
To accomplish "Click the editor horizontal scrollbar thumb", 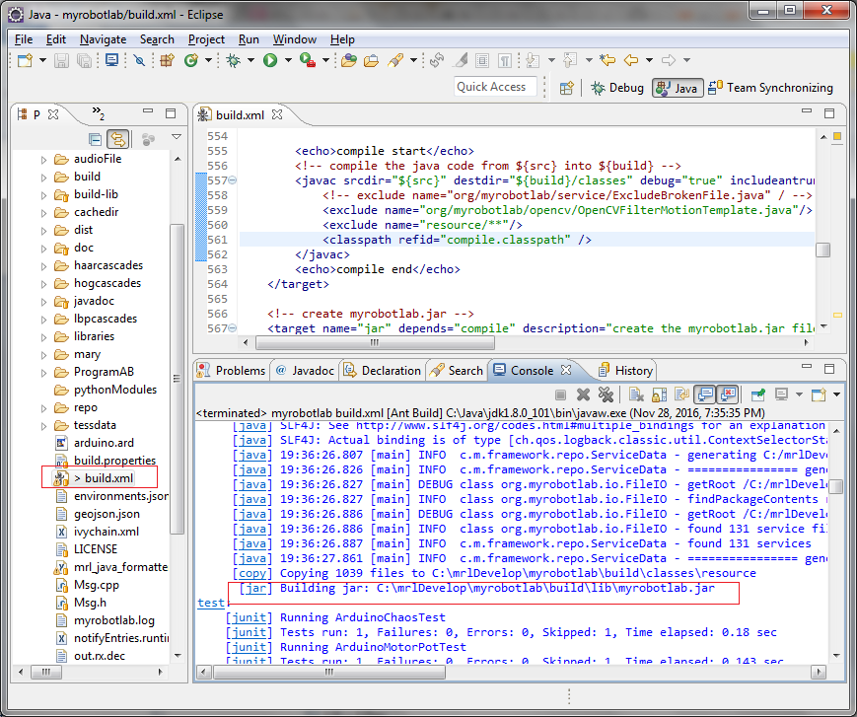I will tap(375, 342).
